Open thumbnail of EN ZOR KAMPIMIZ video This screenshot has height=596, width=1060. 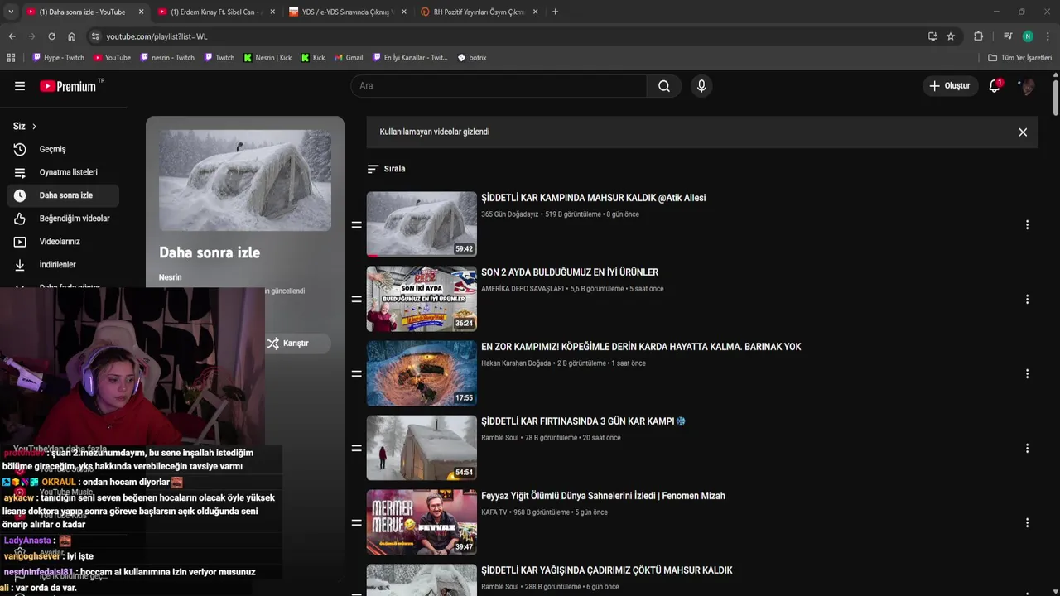pyautogui.click(x=422, y=373)
